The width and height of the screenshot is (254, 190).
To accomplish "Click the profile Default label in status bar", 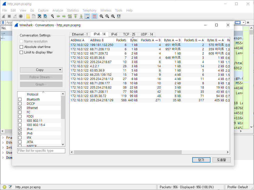I will pos(237,187).
